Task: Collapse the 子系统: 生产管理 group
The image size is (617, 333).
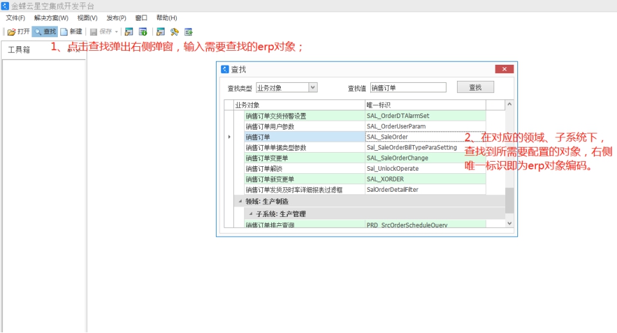Action: (x=251, y=214)
